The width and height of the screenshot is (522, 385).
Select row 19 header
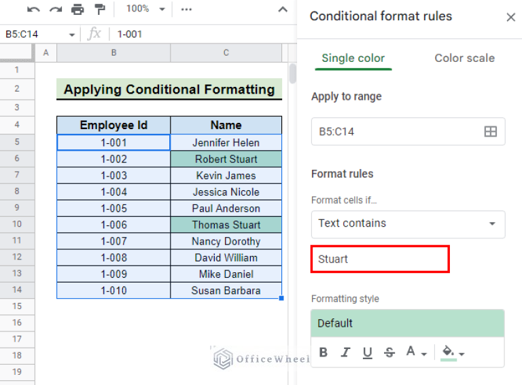point(17,371)
